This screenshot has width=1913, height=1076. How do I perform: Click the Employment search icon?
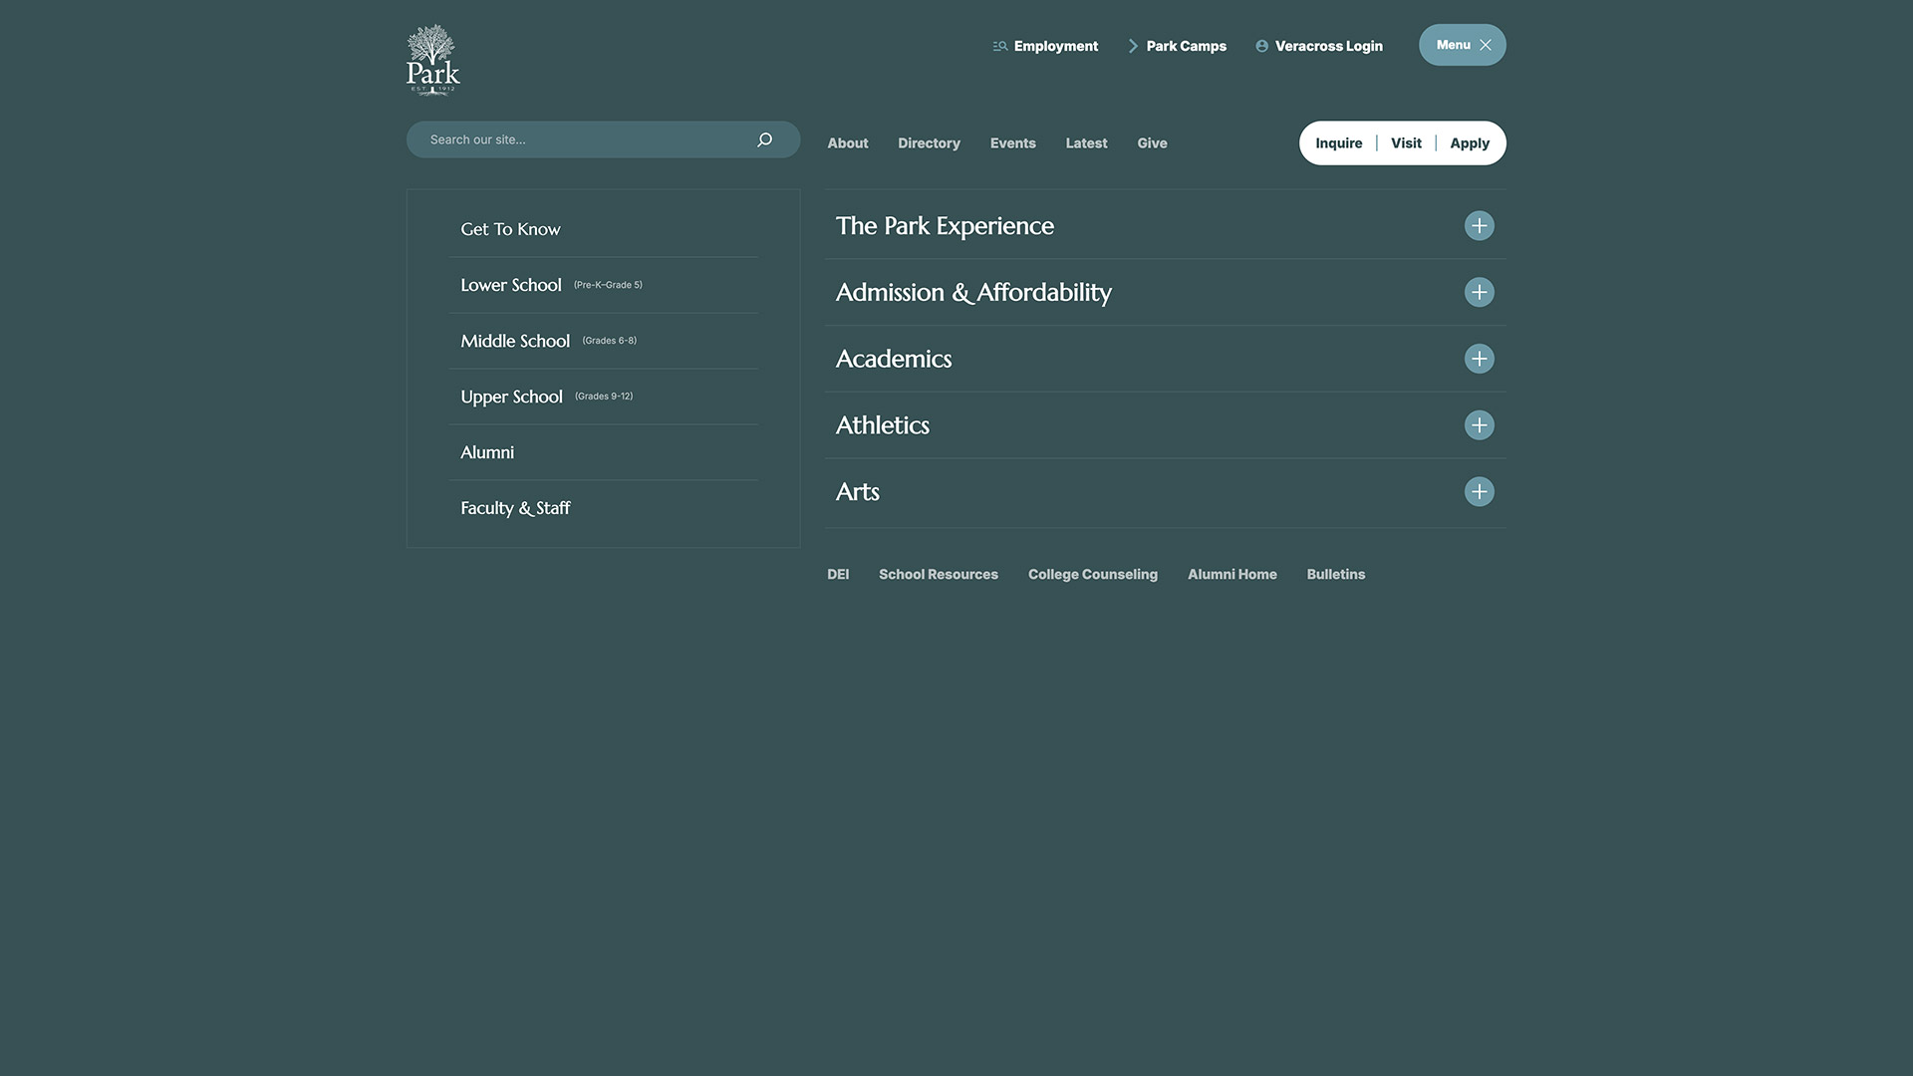[x=1000, y=47]
